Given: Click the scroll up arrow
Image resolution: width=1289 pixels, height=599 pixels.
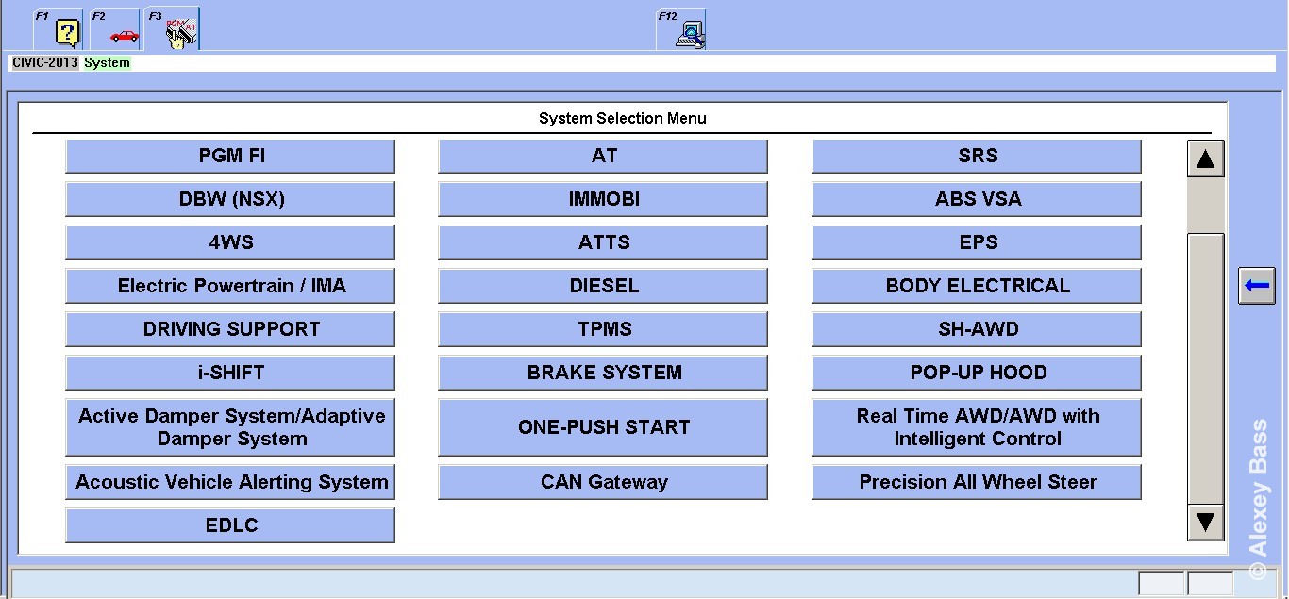Looking at the screenshot, I should point(1205,158).
